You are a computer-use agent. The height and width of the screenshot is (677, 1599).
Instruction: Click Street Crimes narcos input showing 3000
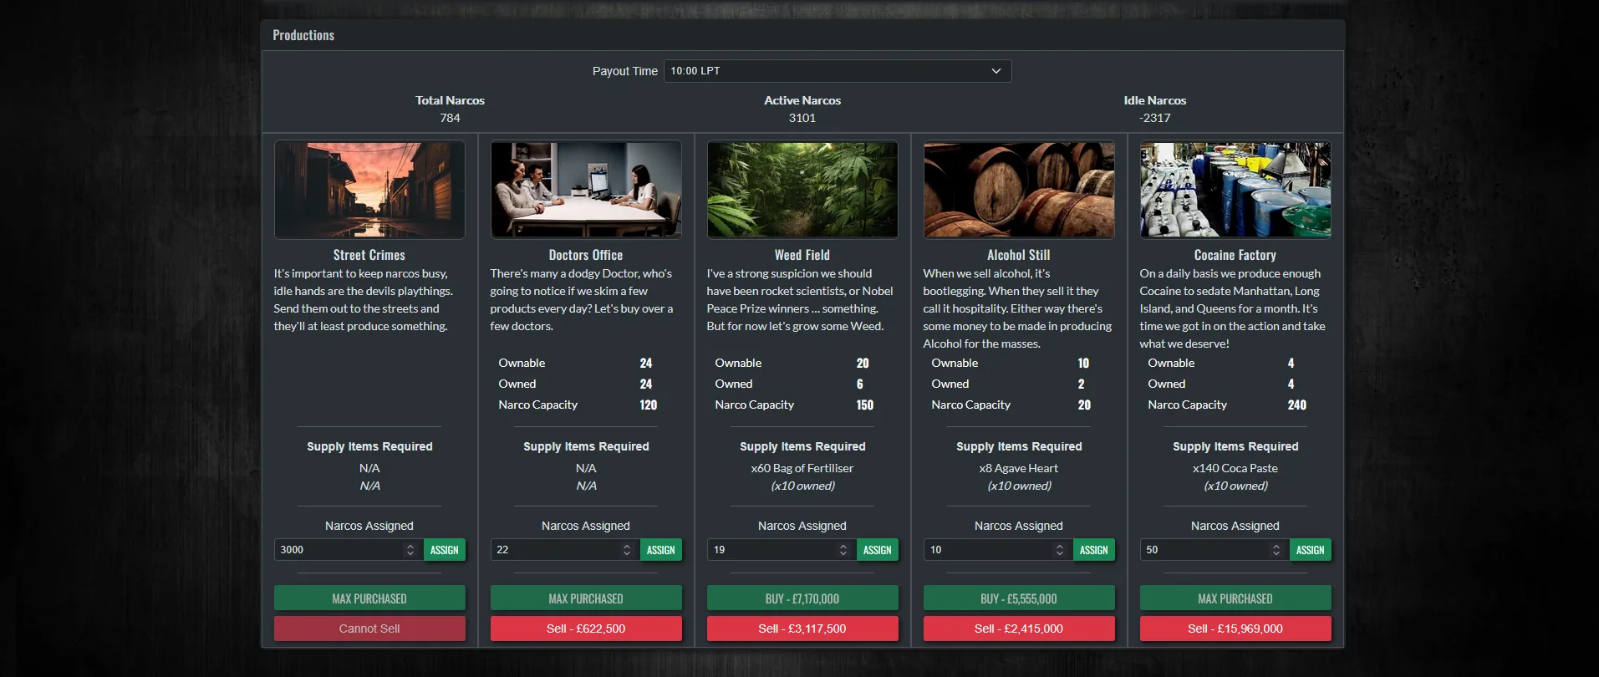[x=339, y=550]
